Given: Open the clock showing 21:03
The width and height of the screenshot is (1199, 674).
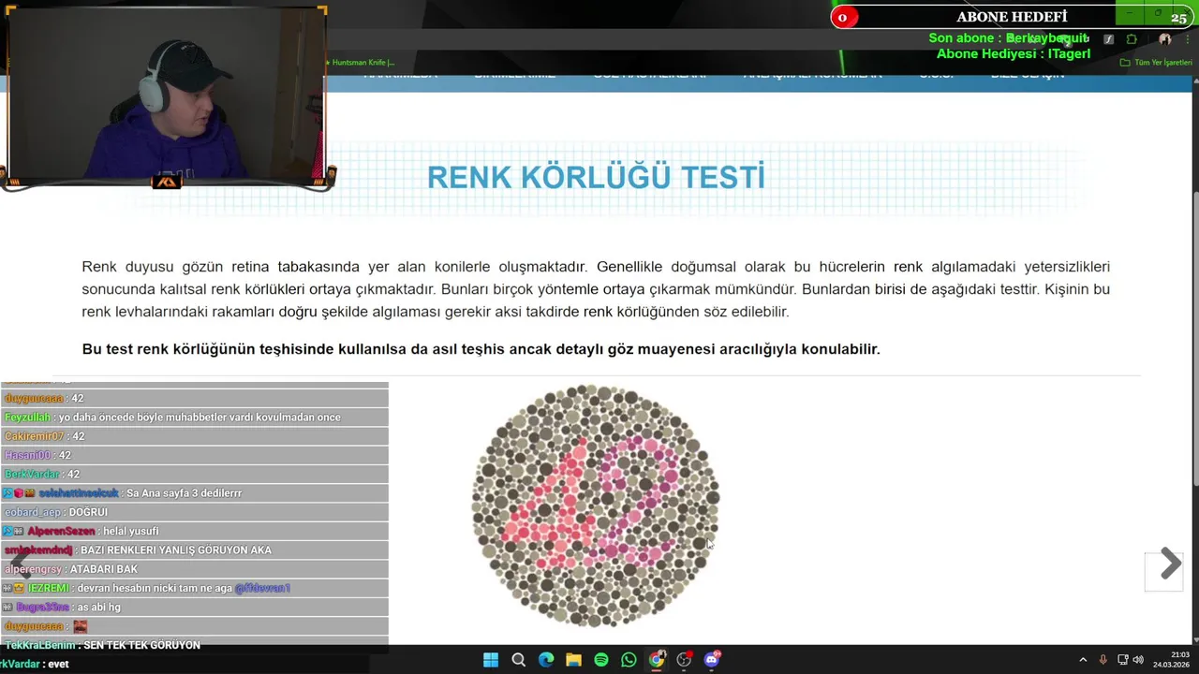Looking at the screenshot, I should click(1171, 660).
